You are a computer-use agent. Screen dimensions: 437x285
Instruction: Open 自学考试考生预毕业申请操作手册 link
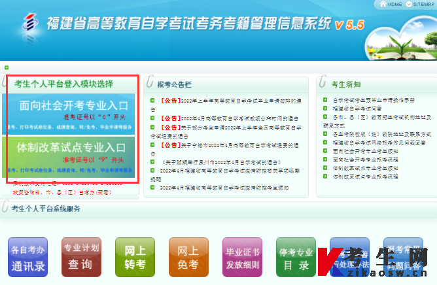(373, 100)
